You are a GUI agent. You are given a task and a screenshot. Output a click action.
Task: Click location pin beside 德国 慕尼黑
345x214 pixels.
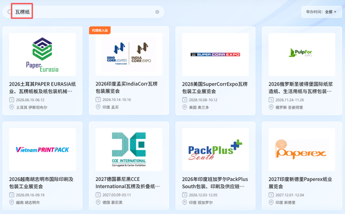pyautogui.click(x=98, y=202)
